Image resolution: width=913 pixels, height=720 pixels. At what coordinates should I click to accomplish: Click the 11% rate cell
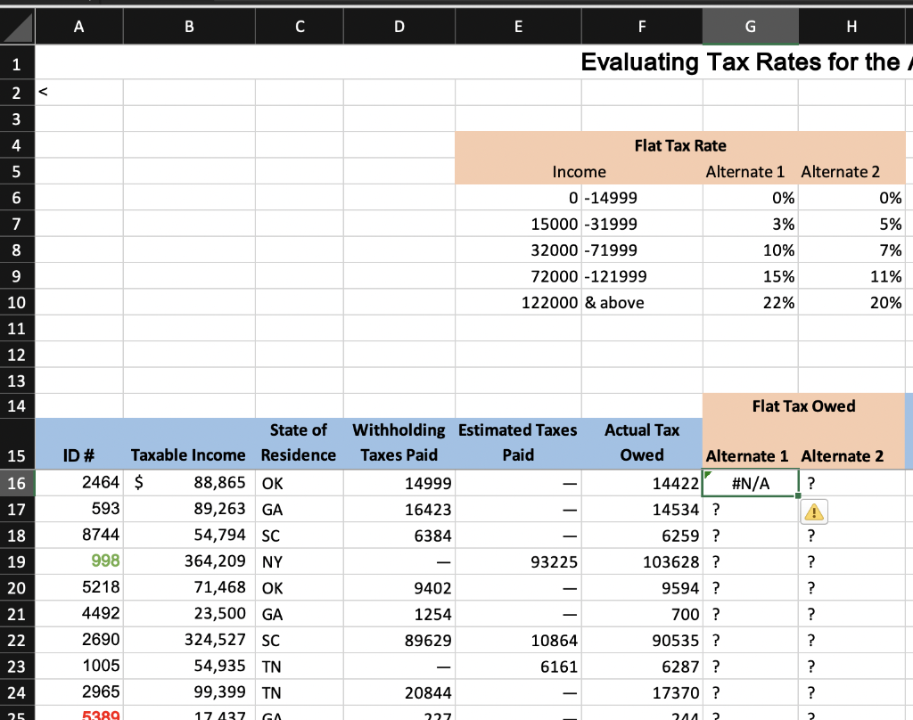[x=851, y=276]
